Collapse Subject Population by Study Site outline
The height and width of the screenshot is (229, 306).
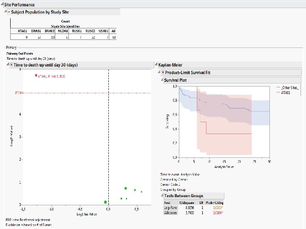coord(6,11)
